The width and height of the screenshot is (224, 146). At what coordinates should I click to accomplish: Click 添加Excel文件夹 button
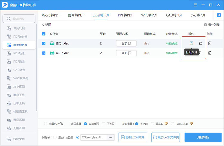(x=166, y=137)
